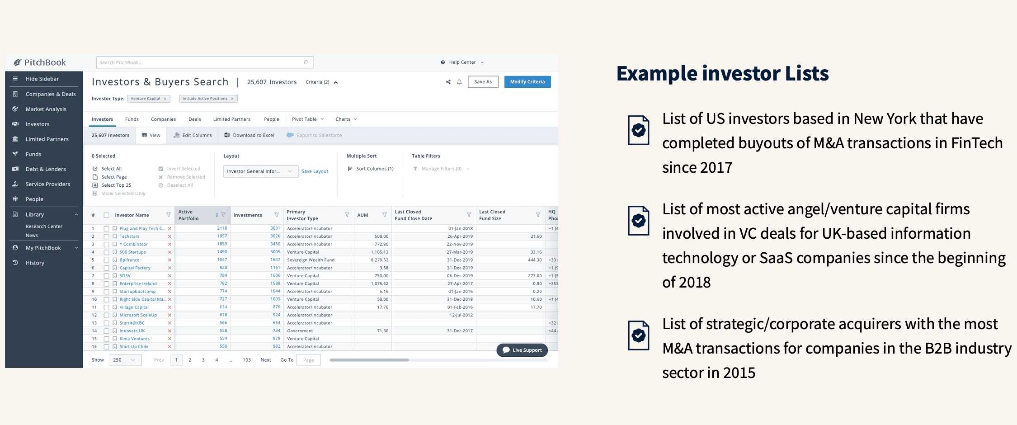Click the Edit Columns icon
This screenshot has width=1017, height=425.
point(177,135)
